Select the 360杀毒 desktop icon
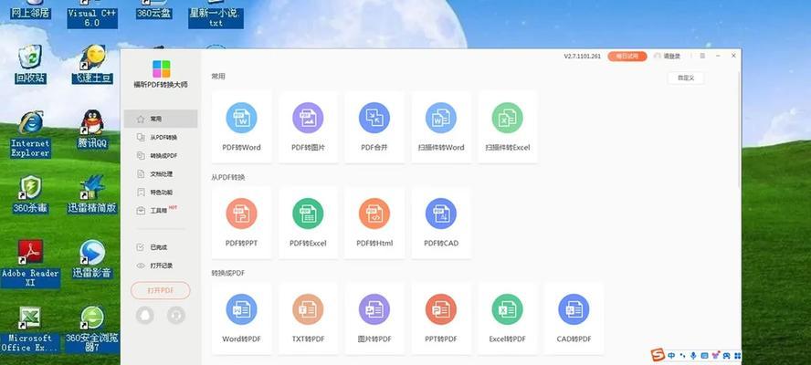811x365 pixels. [30, 195]
